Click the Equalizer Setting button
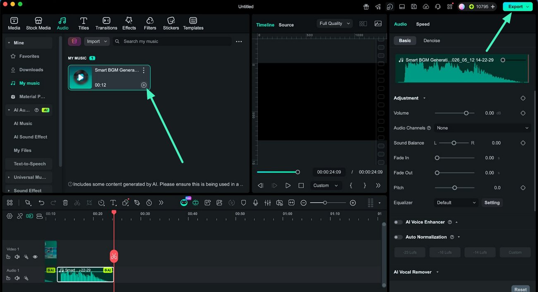This screenshot has width=538, height=292. (x=492, y=203)
